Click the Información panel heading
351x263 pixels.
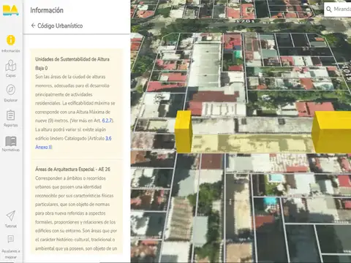pyautogui.click(x=47, y=10)
